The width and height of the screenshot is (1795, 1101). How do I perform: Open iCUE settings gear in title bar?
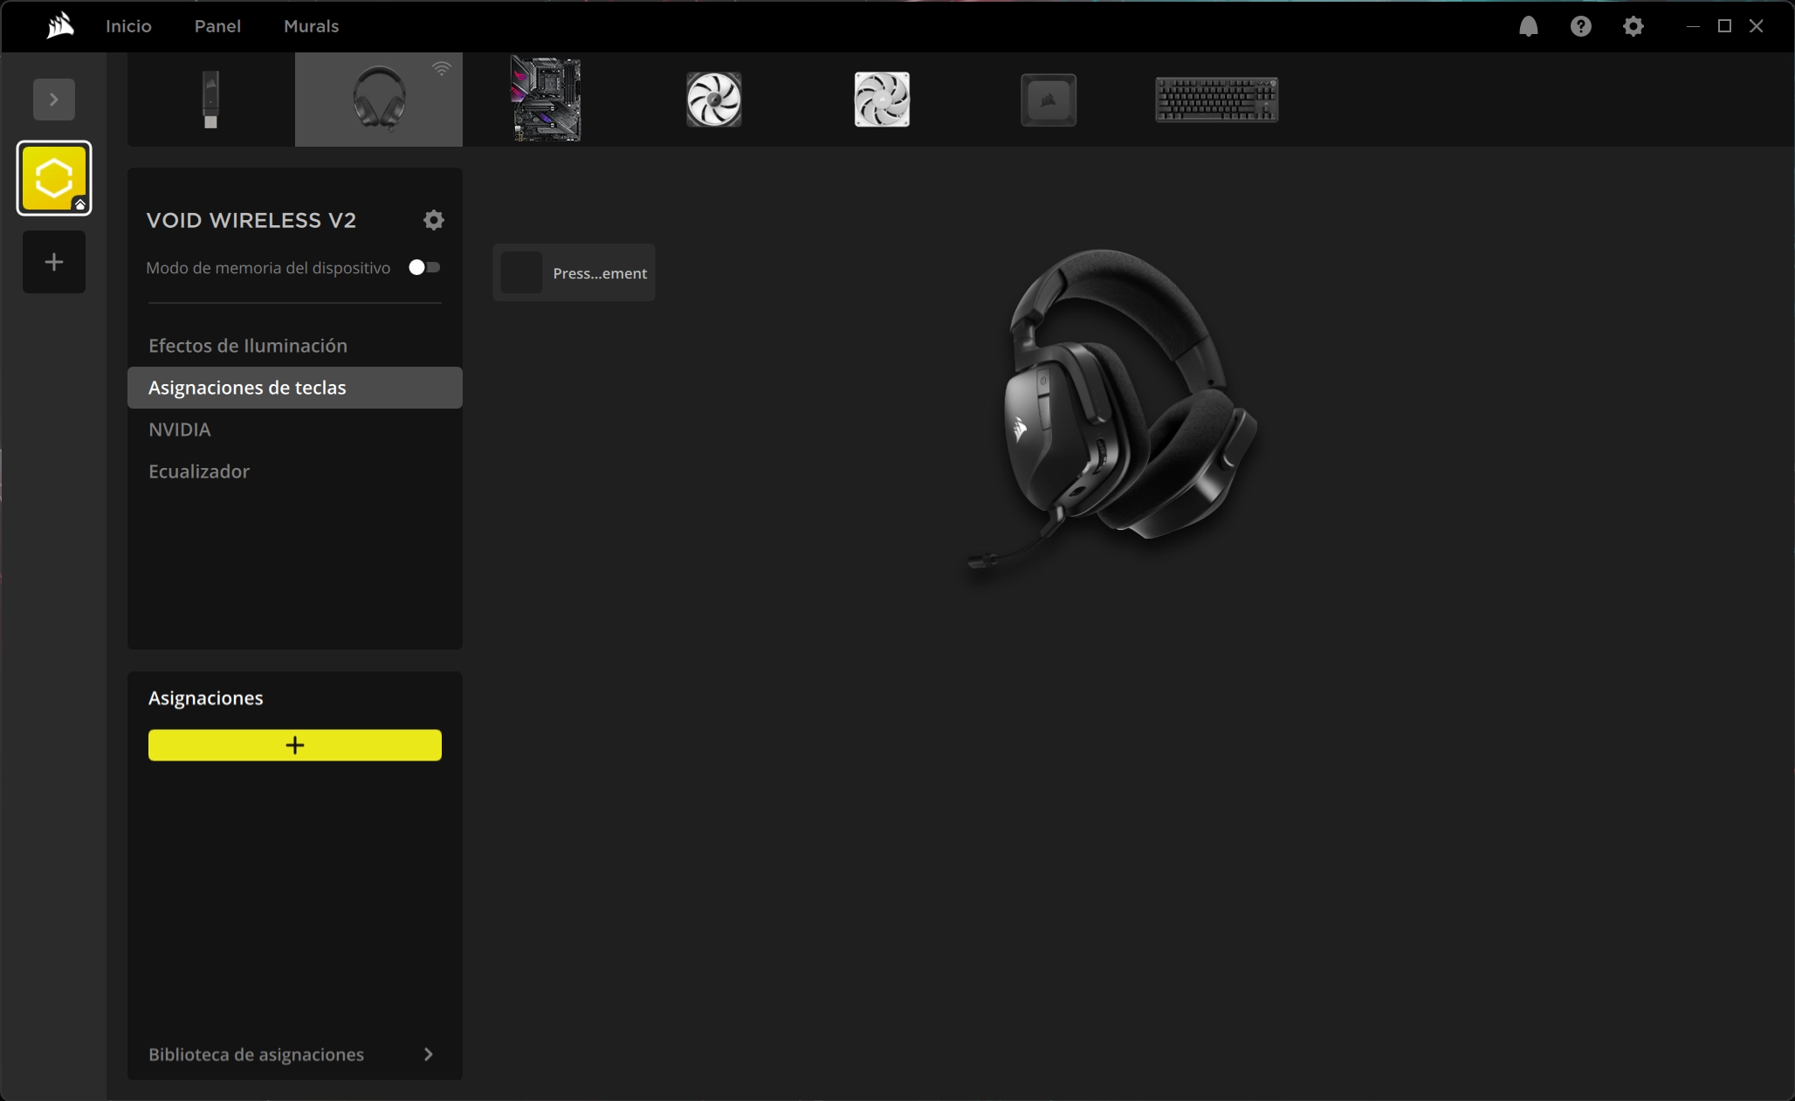pyautogui.click(x=1633, y=26)
